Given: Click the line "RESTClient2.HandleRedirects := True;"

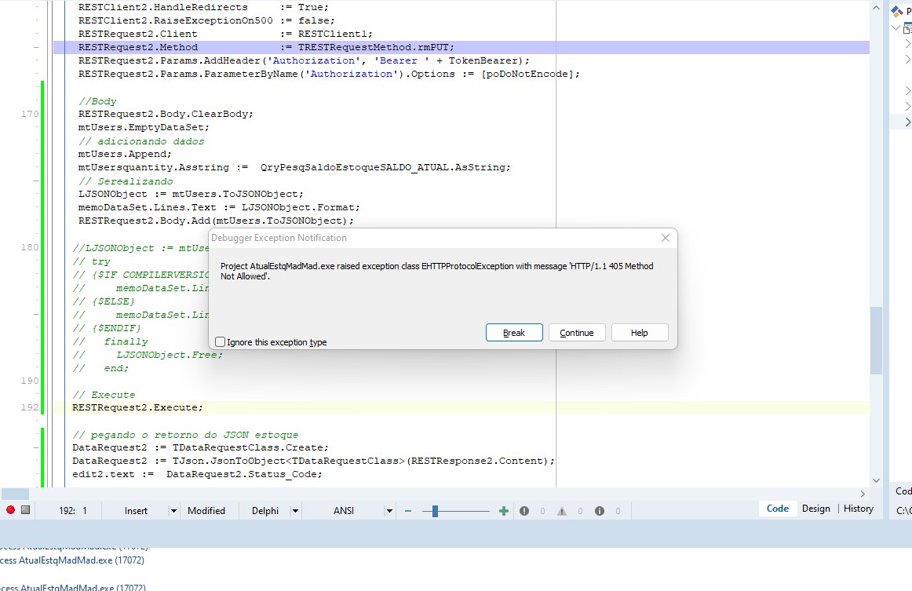Looking at the screenshot, I should [203, 8].
